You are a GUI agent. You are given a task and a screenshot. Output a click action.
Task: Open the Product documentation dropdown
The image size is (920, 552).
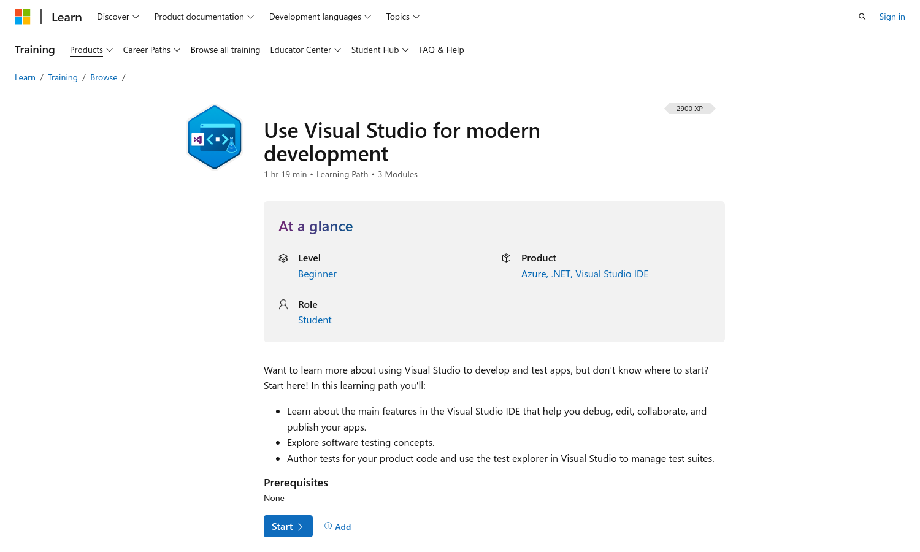point(204,17)
